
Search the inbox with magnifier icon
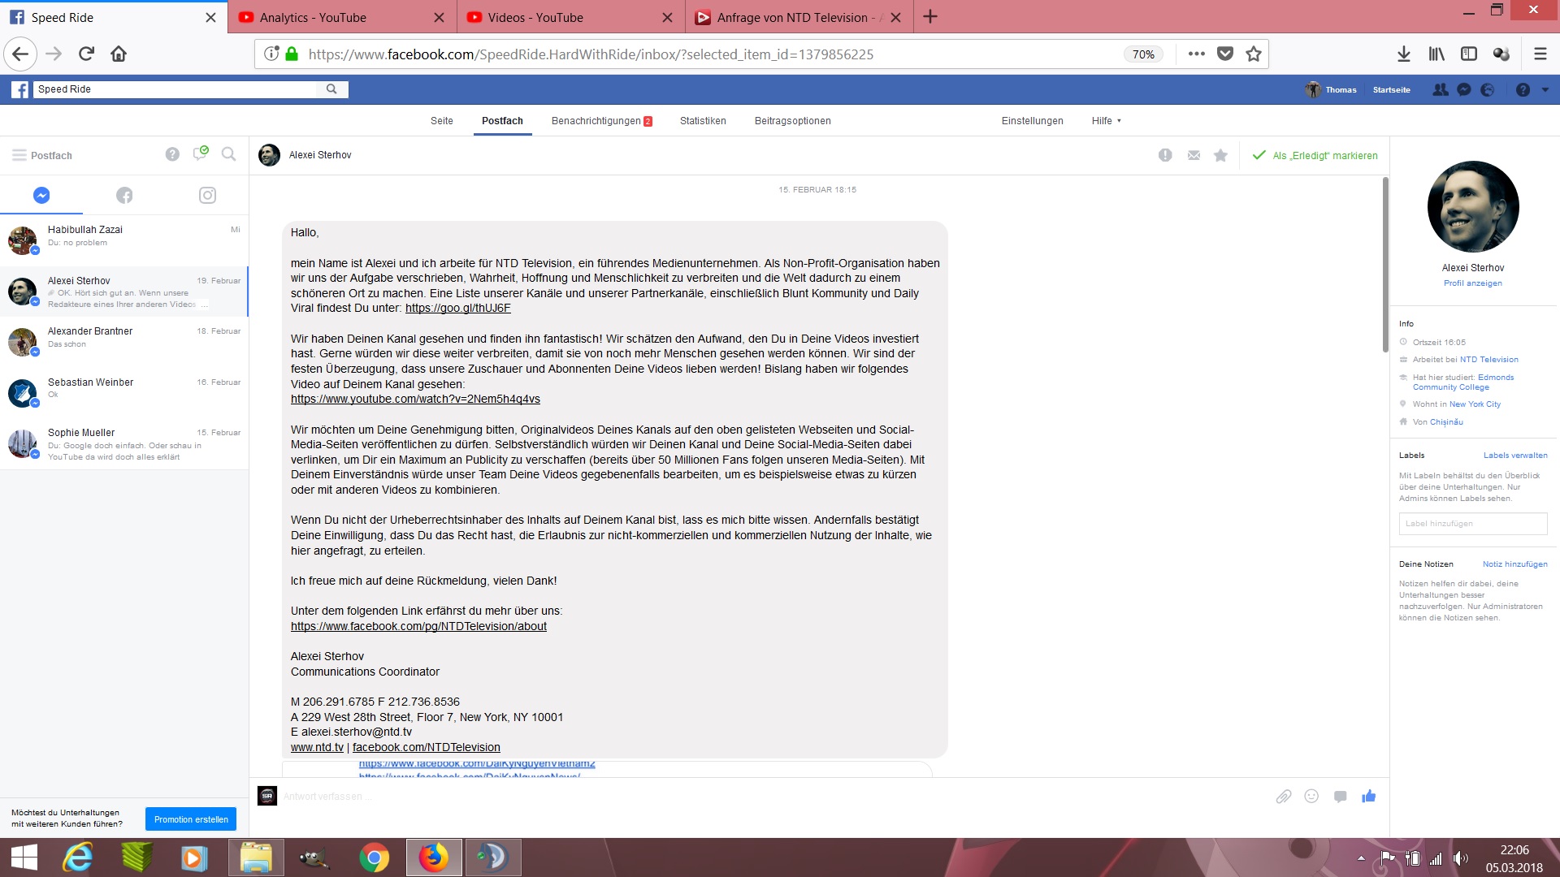tap(229, 154)
